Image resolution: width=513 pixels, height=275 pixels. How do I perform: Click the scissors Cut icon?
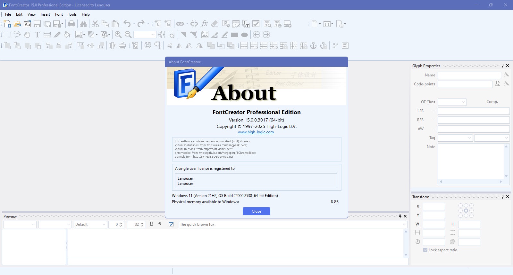point(95,24)
